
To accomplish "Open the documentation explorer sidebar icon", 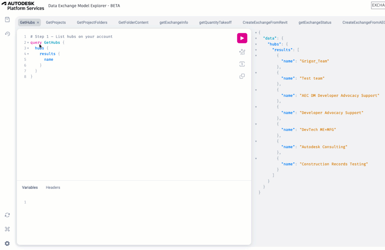I will coord(7,20).
